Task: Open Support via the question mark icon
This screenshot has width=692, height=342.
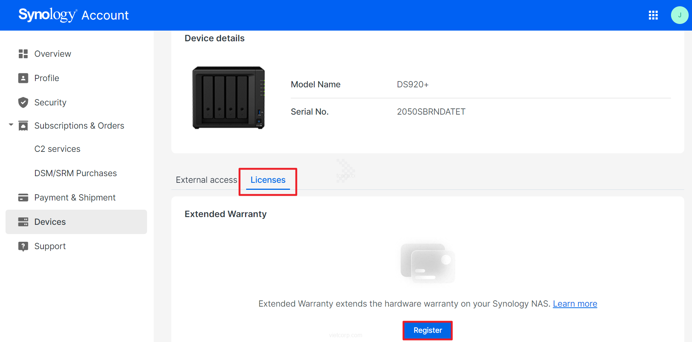Action: tap(23, 246)
